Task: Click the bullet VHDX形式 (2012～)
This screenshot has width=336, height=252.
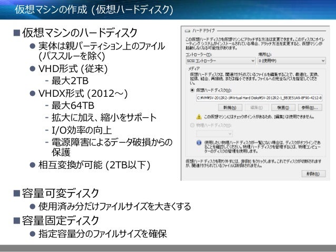Action: [x=83, y=94]
